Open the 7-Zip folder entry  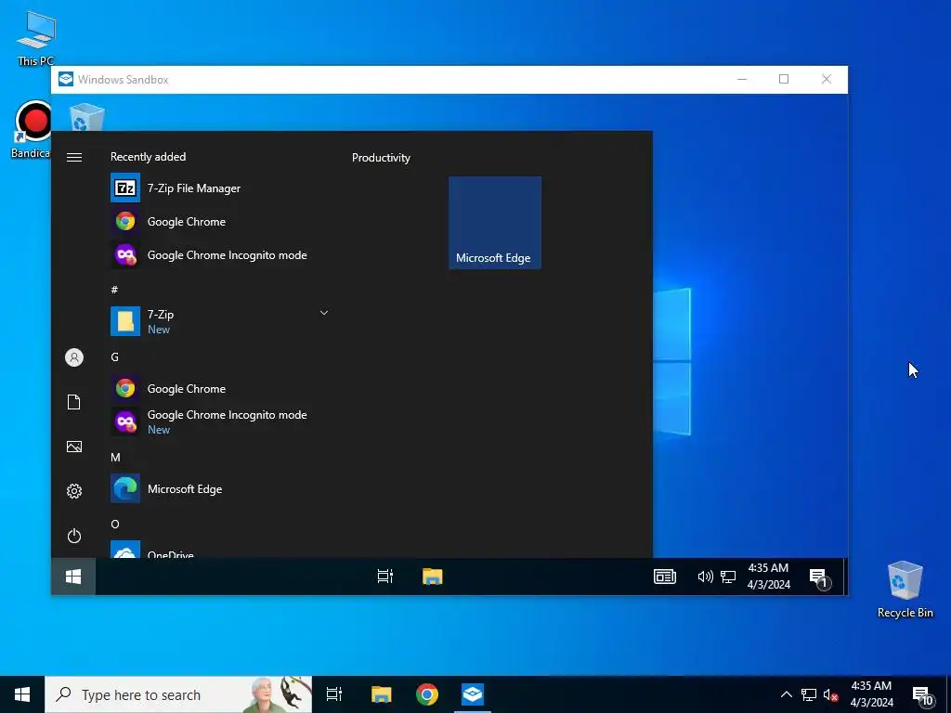coord(219,321)
